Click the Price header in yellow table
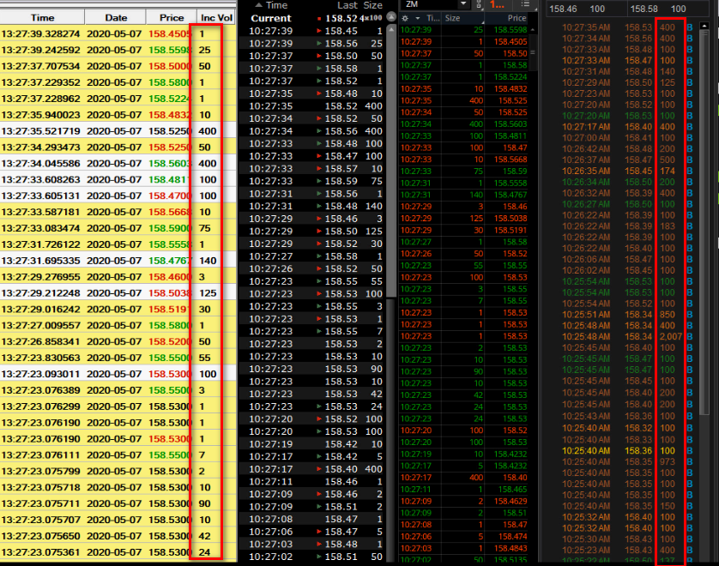The image size is (719, 566). click(172, 17)
